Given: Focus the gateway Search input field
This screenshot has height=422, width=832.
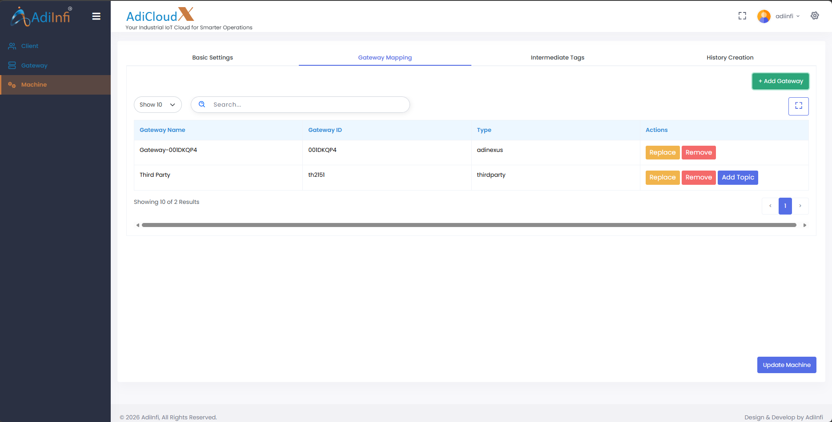Looking at the screenshot, I should click(307, 105).
